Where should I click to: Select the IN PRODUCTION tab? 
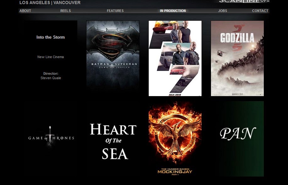pyautogui.click(x=173, y=11)
